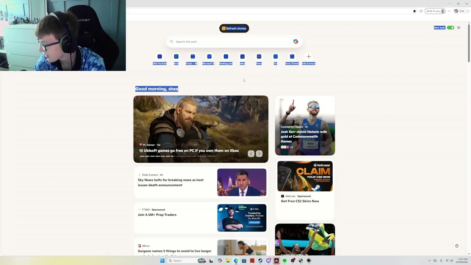This screenshot has width=471, height=265.
Task: Show hidden system tray icons chevron
Action: 429,261
